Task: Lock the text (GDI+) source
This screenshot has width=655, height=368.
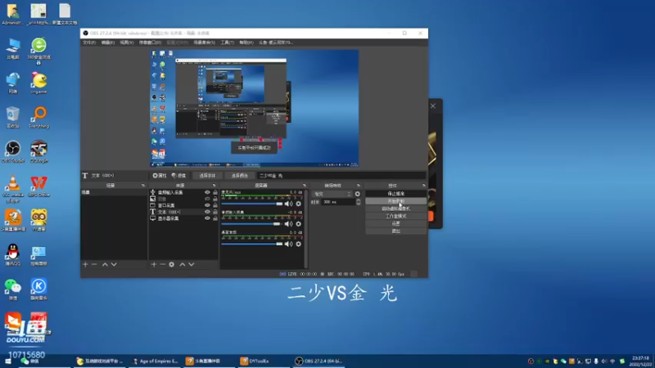Action: 215,212
